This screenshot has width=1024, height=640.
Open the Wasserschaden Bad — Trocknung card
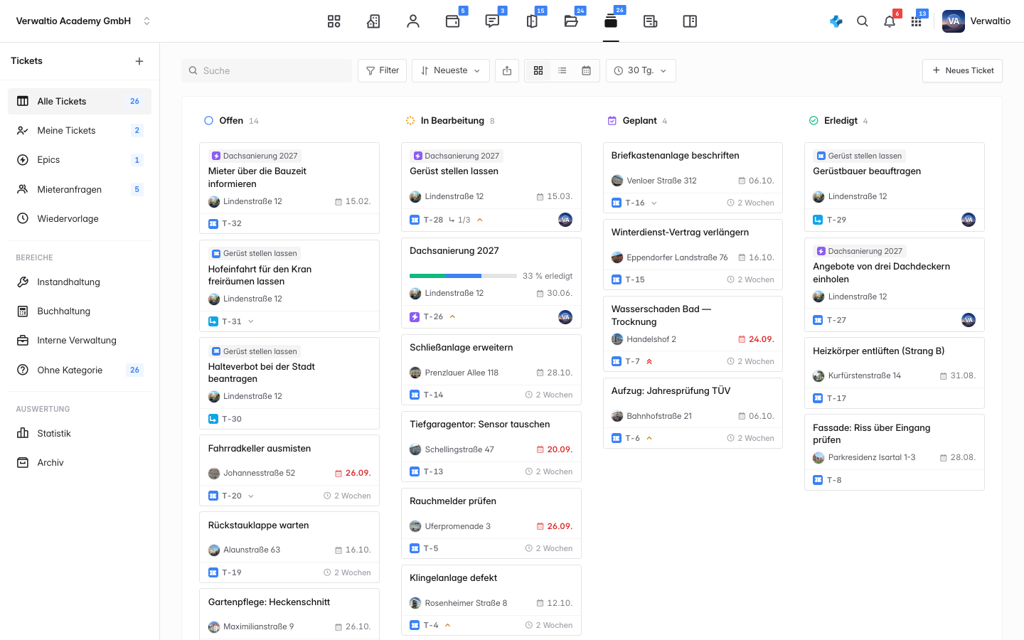(693, 334)
